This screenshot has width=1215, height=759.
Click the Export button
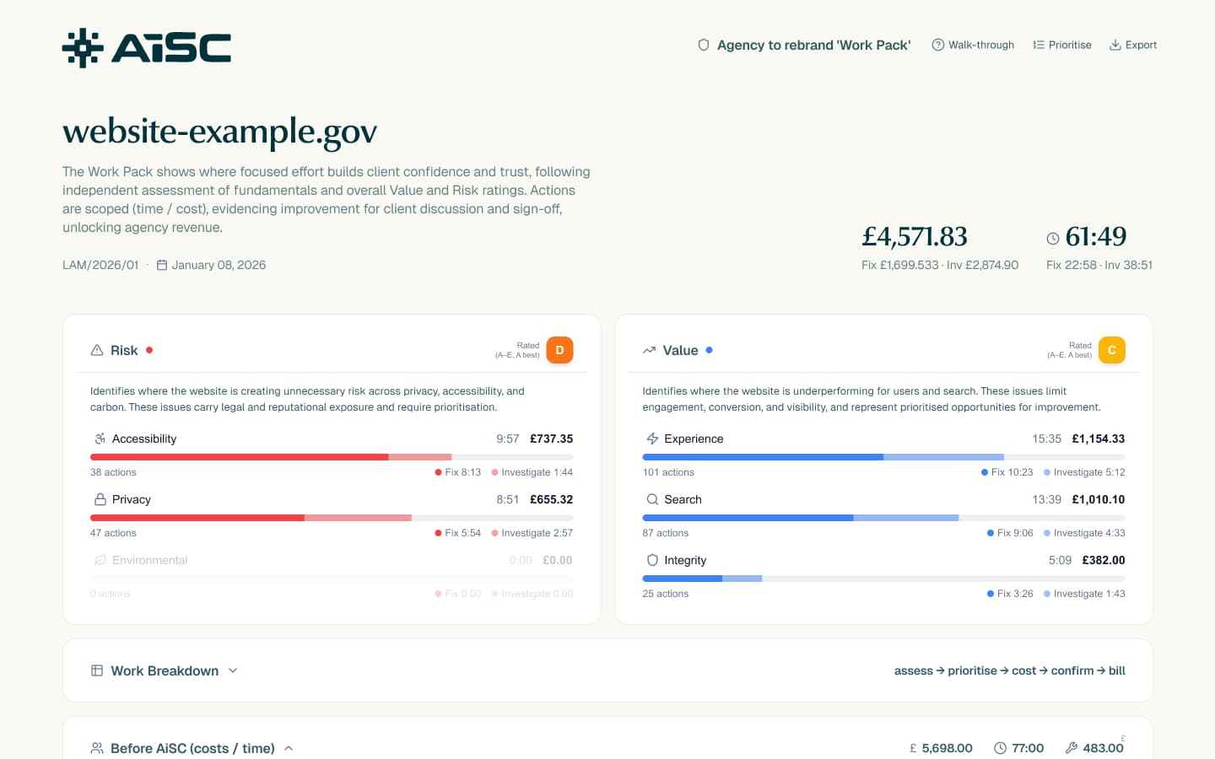(1133, 45)
